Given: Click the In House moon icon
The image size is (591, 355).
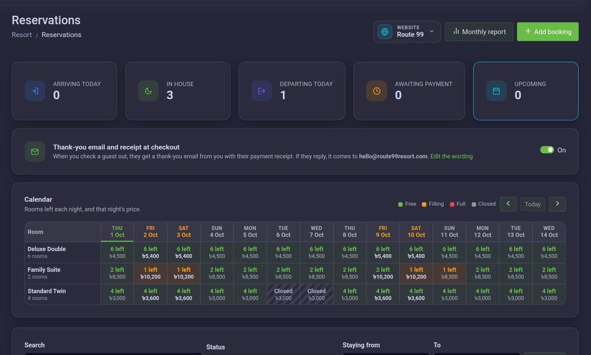Looking at the screenshot, I should point(148,91).
